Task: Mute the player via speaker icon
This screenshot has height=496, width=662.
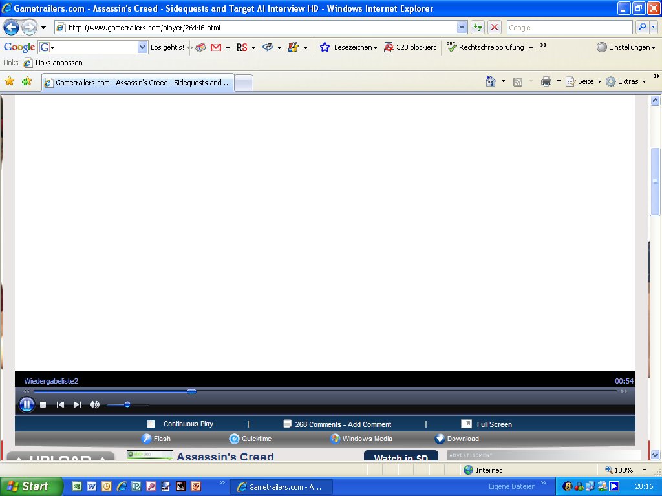Action: coord(94,405)
